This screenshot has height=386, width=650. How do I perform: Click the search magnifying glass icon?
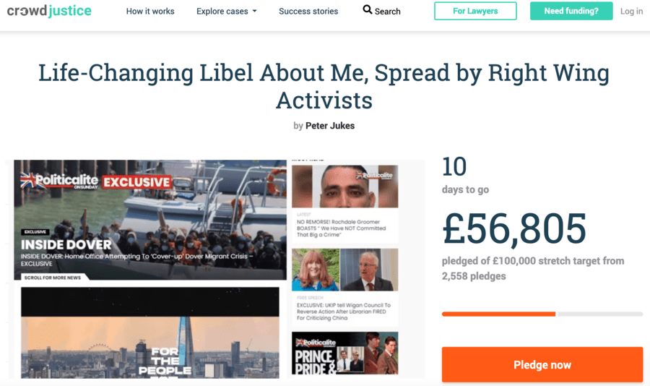click(368, 9)
